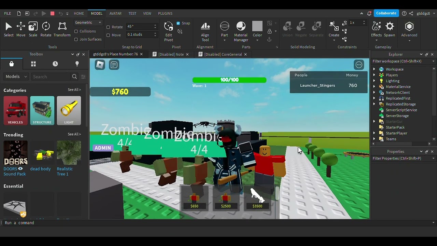
Task: Switch to the PLUGINS ribbon tab
Action: click(x=165, y=13)
